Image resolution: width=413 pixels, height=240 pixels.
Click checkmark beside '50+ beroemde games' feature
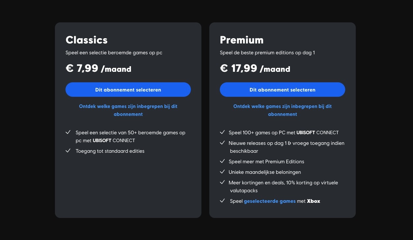tap(68, 132)
